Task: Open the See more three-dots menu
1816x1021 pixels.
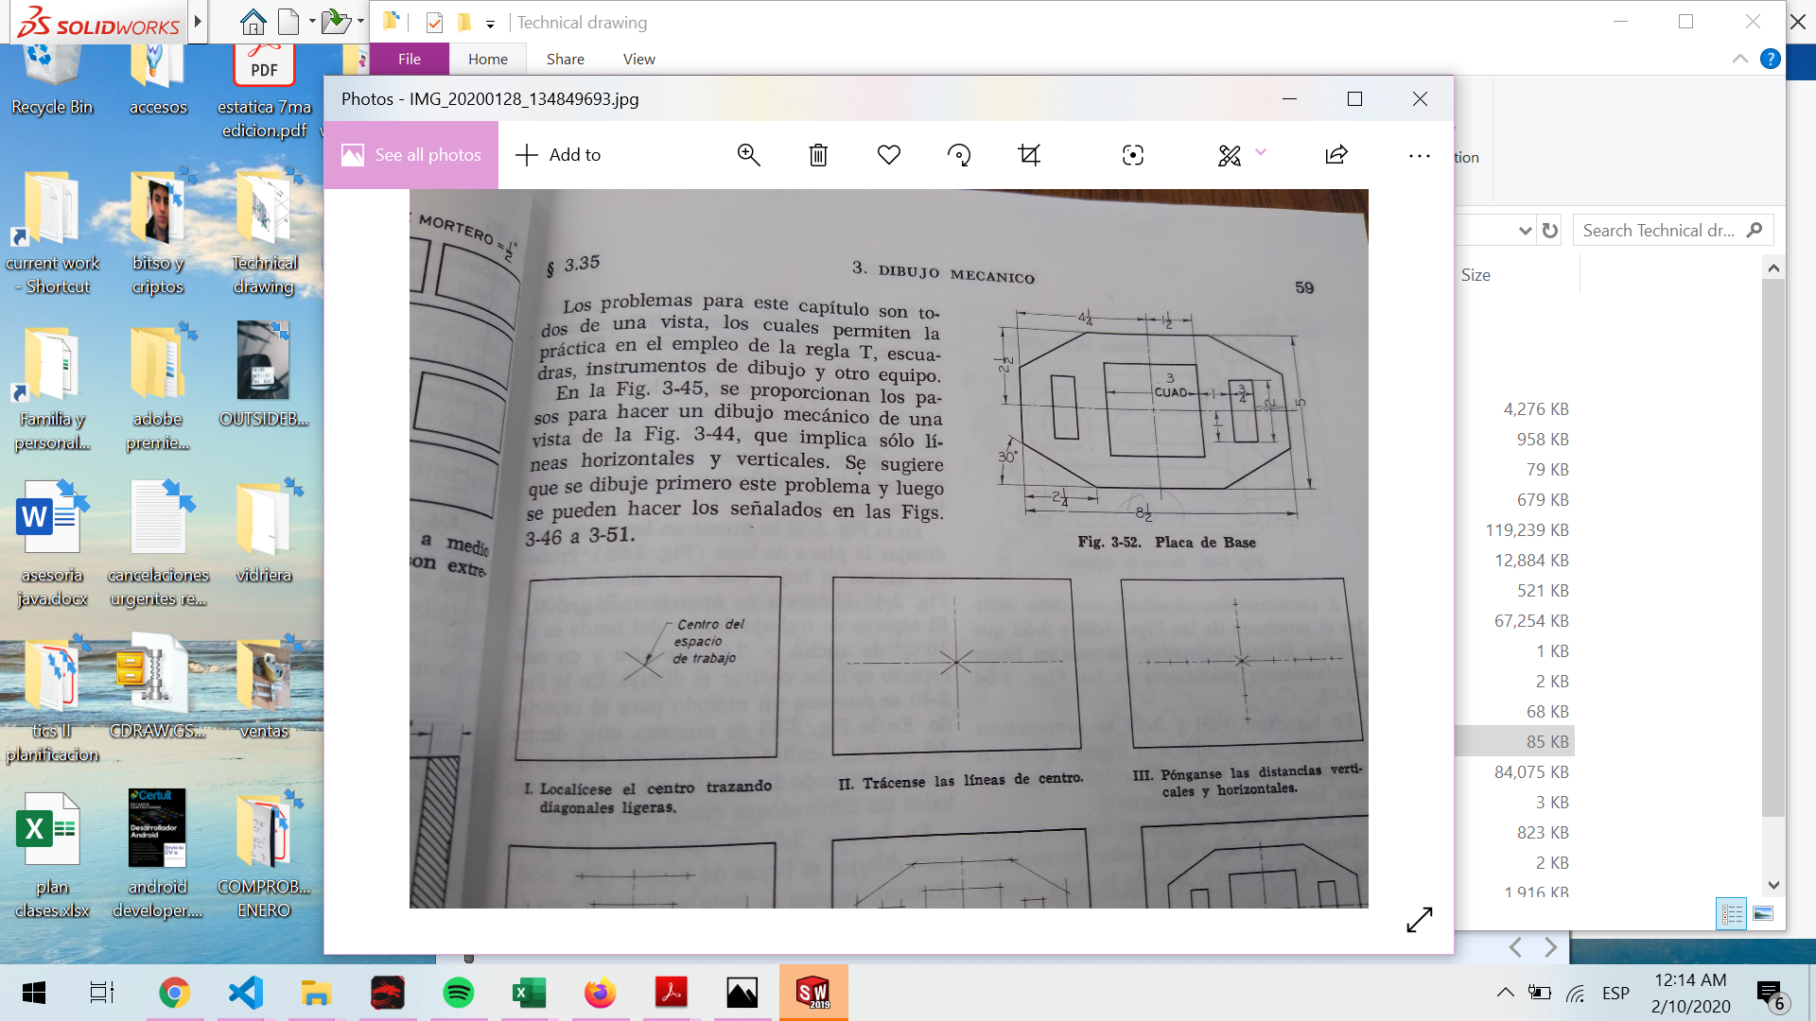Action: tap(1419, 156)
